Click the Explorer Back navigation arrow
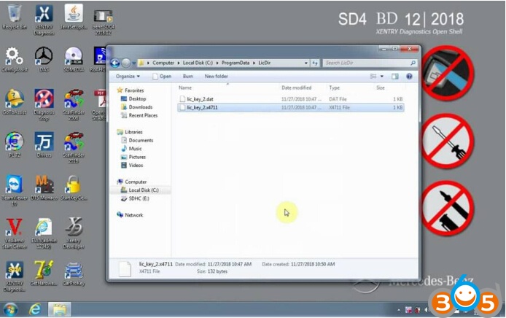 115,63
